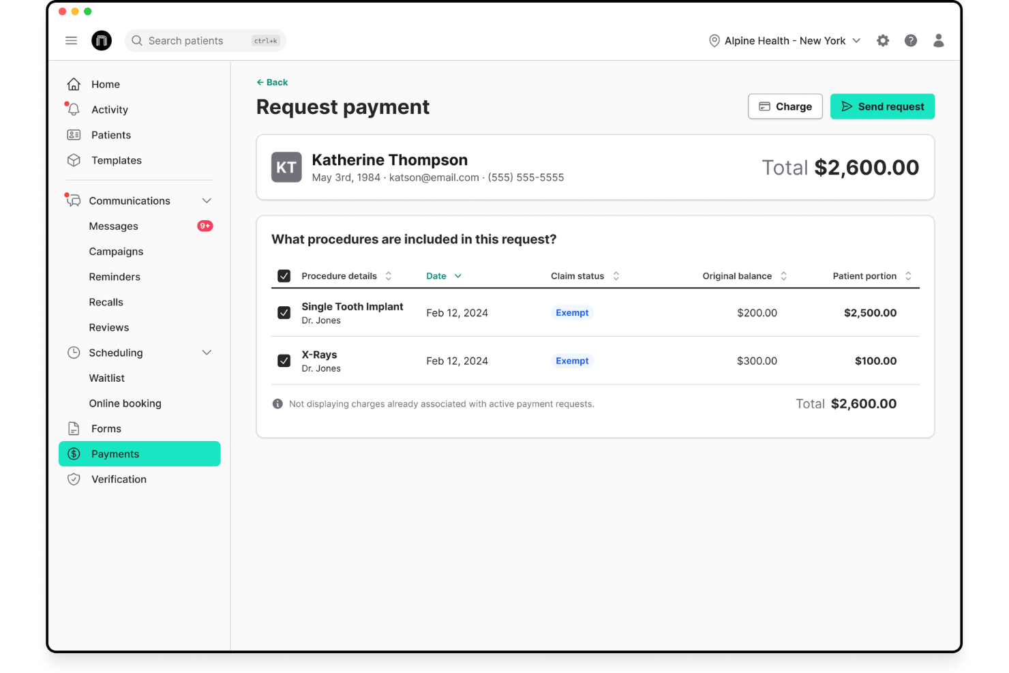Uncheck the Single Tooth Implant checkbox
The height and width of the screenshot is (673, 1009).
pos(284,313)
